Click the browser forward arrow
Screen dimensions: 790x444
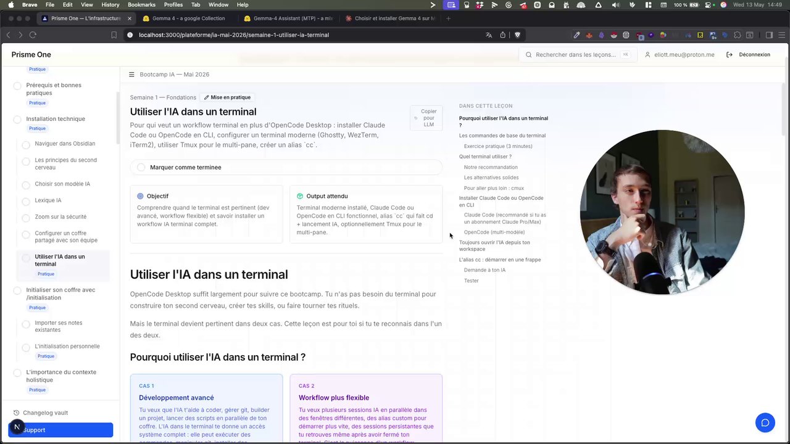click(x=20, y=35)
